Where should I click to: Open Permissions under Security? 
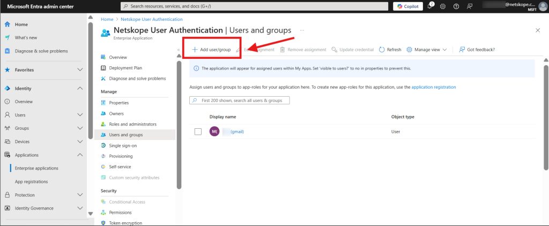pyautogui.click(x=120, y=213)
